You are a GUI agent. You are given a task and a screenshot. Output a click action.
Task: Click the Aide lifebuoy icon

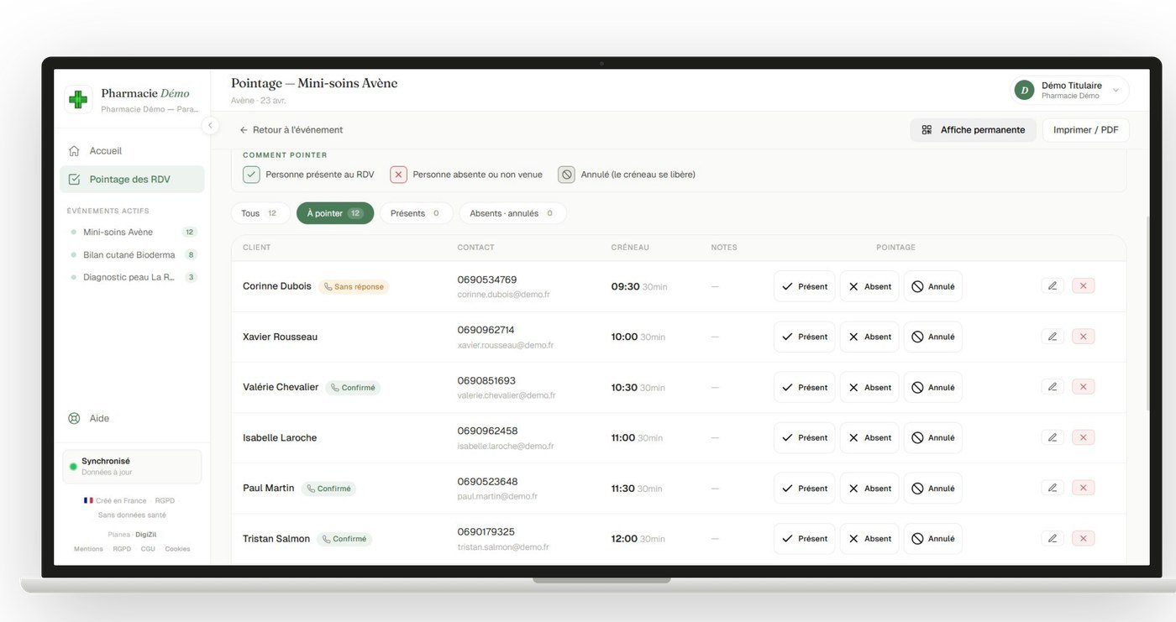(x=73, y=417)
